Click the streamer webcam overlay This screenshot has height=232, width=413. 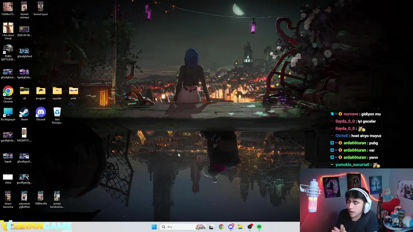tap(356, 200)
